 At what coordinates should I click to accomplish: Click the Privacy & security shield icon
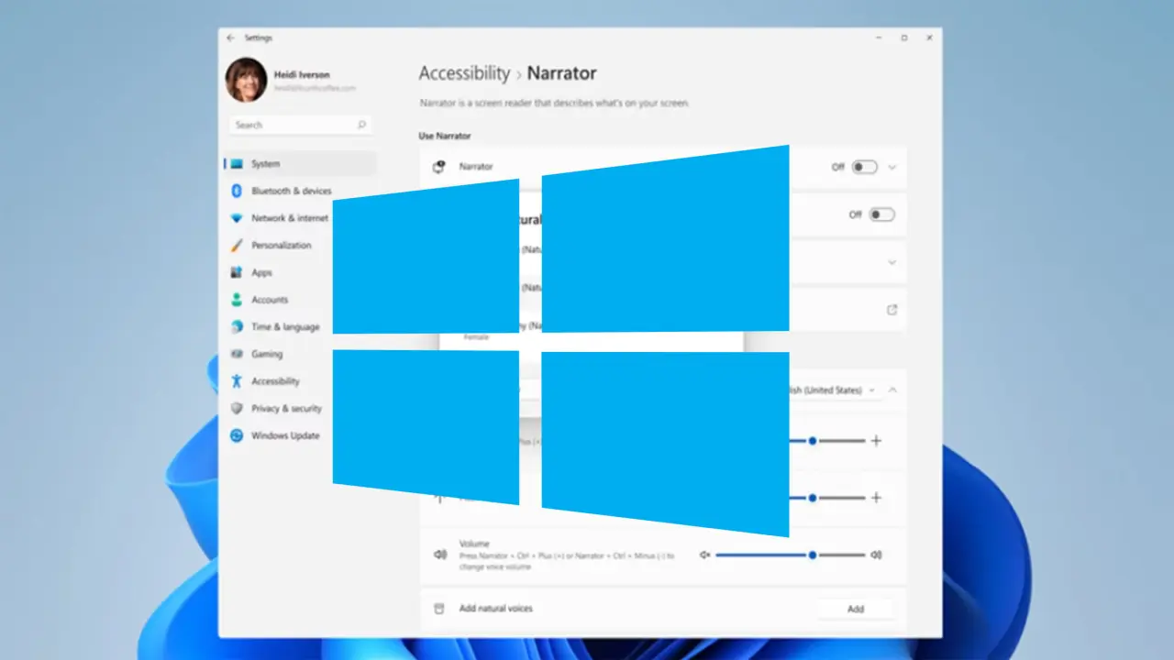tap(236, 409)
